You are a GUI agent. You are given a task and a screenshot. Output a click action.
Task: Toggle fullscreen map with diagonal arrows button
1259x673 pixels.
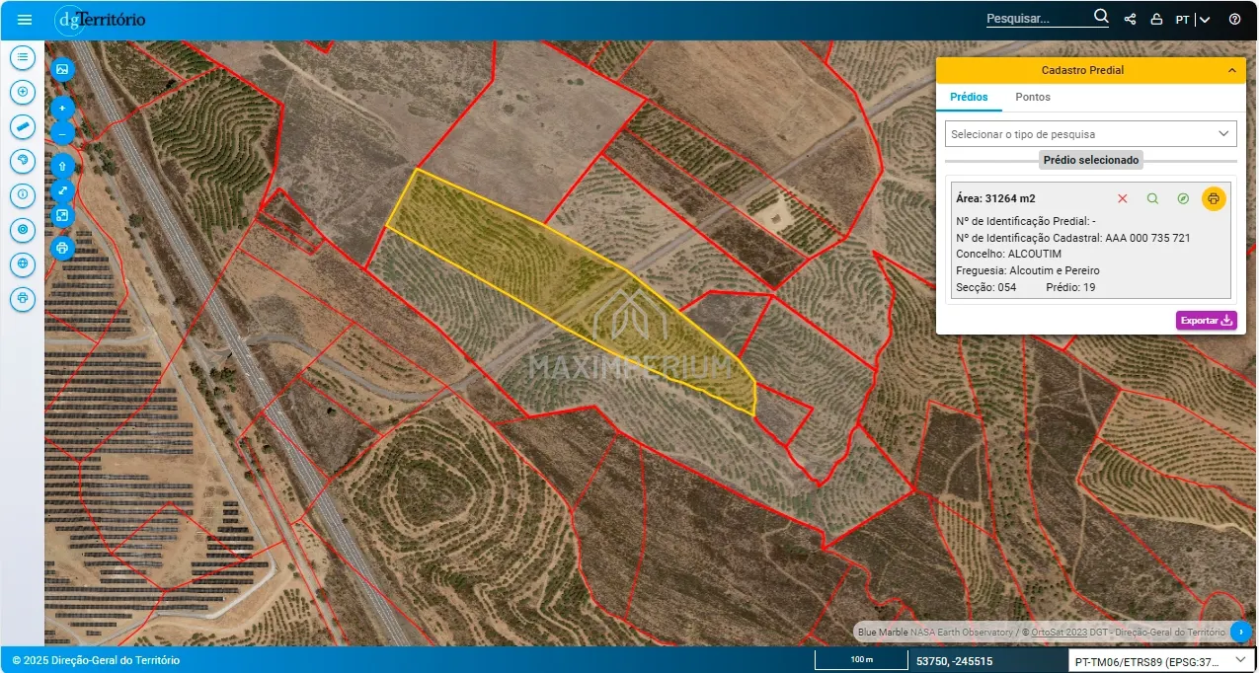click(x=62, y=190)
